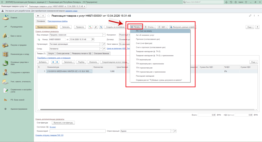Click the paperclip attached files icon
This screenshot has width=262, height=142.
coord(96,27)
